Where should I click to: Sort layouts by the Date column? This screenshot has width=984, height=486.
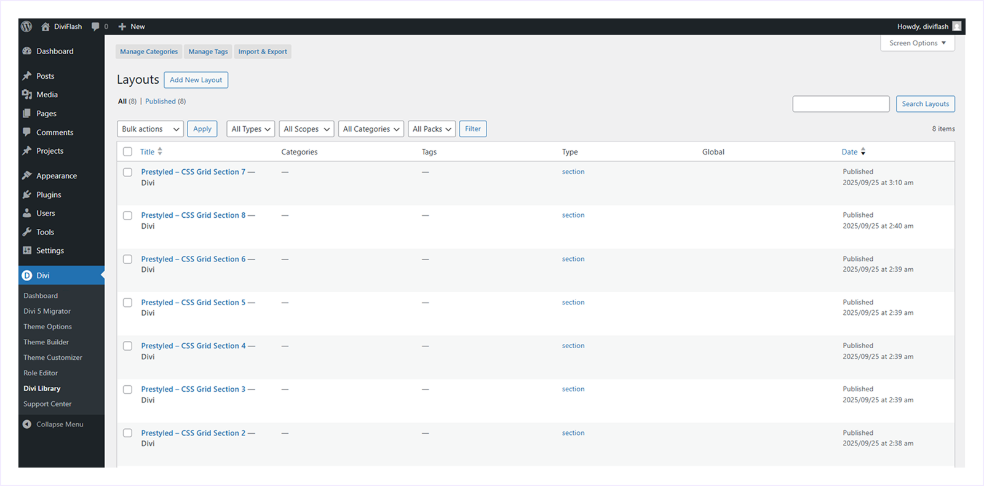(849, 152)
